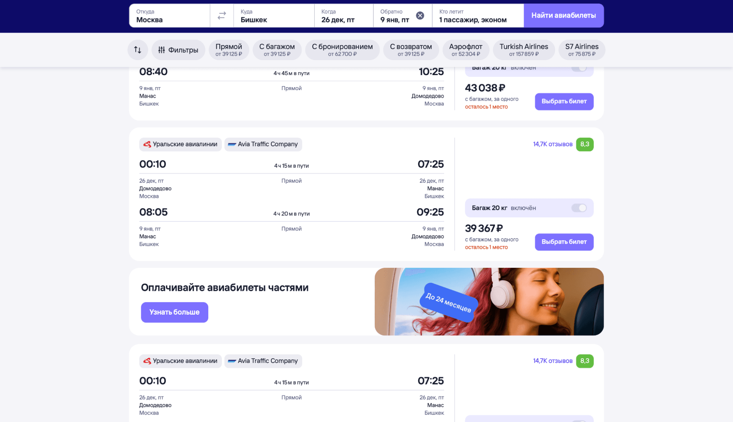Edit the Откуда field containing Москва
This screenshot has width=733, height=422.
point(169,16)
